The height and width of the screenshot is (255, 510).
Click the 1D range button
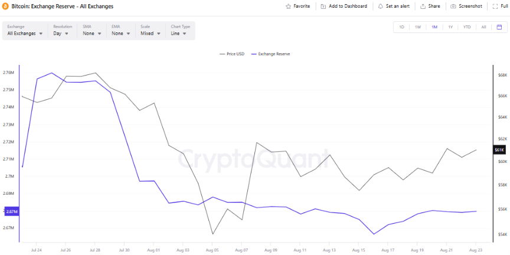click(x=401, y=27)
